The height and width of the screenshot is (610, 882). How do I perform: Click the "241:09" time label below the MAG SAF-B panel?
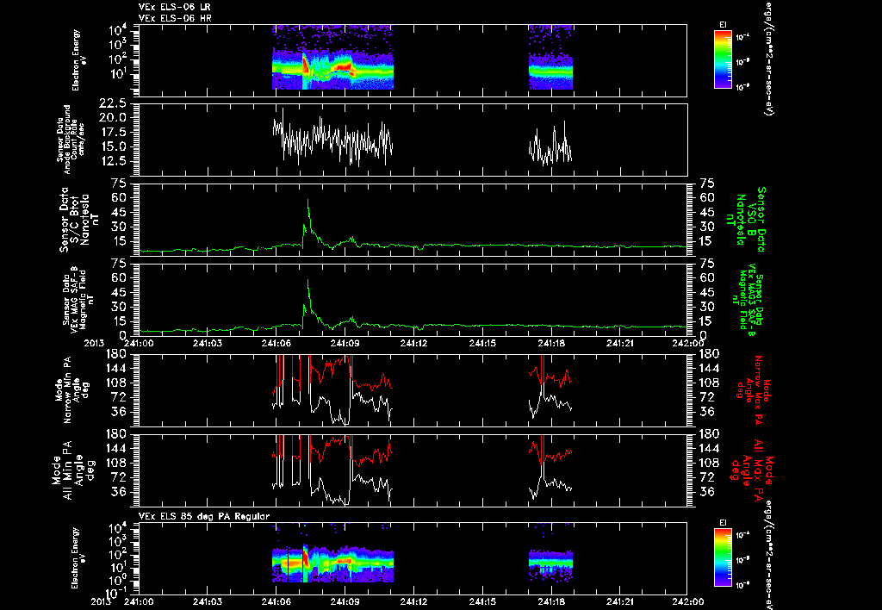coord(345,343)
